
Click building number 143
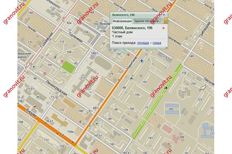tap(150, 138)
